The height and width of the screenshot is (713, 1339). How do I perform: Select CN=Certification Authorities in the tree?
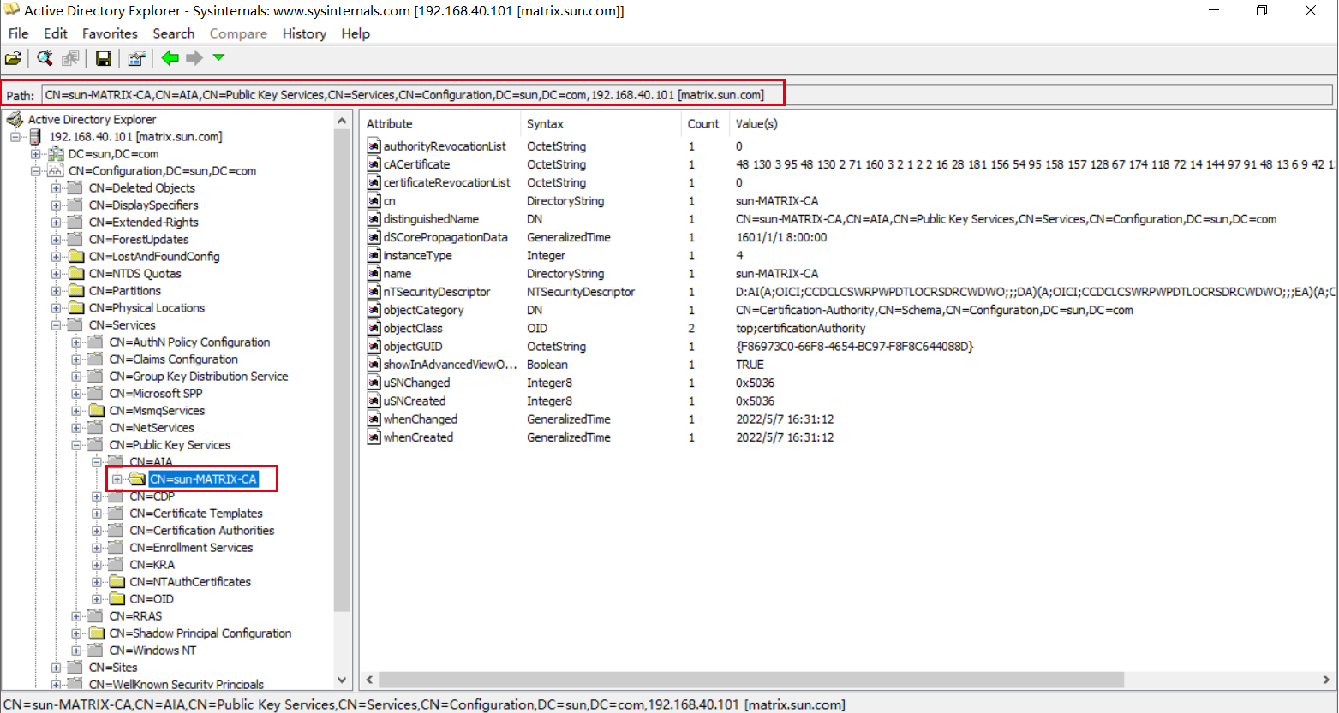click(x=202, y=531)
